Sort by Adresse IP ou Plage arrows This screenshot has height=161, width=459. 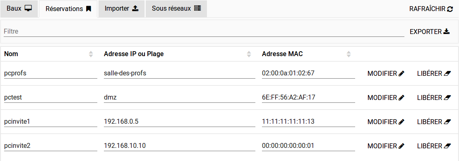coord(249,54)
